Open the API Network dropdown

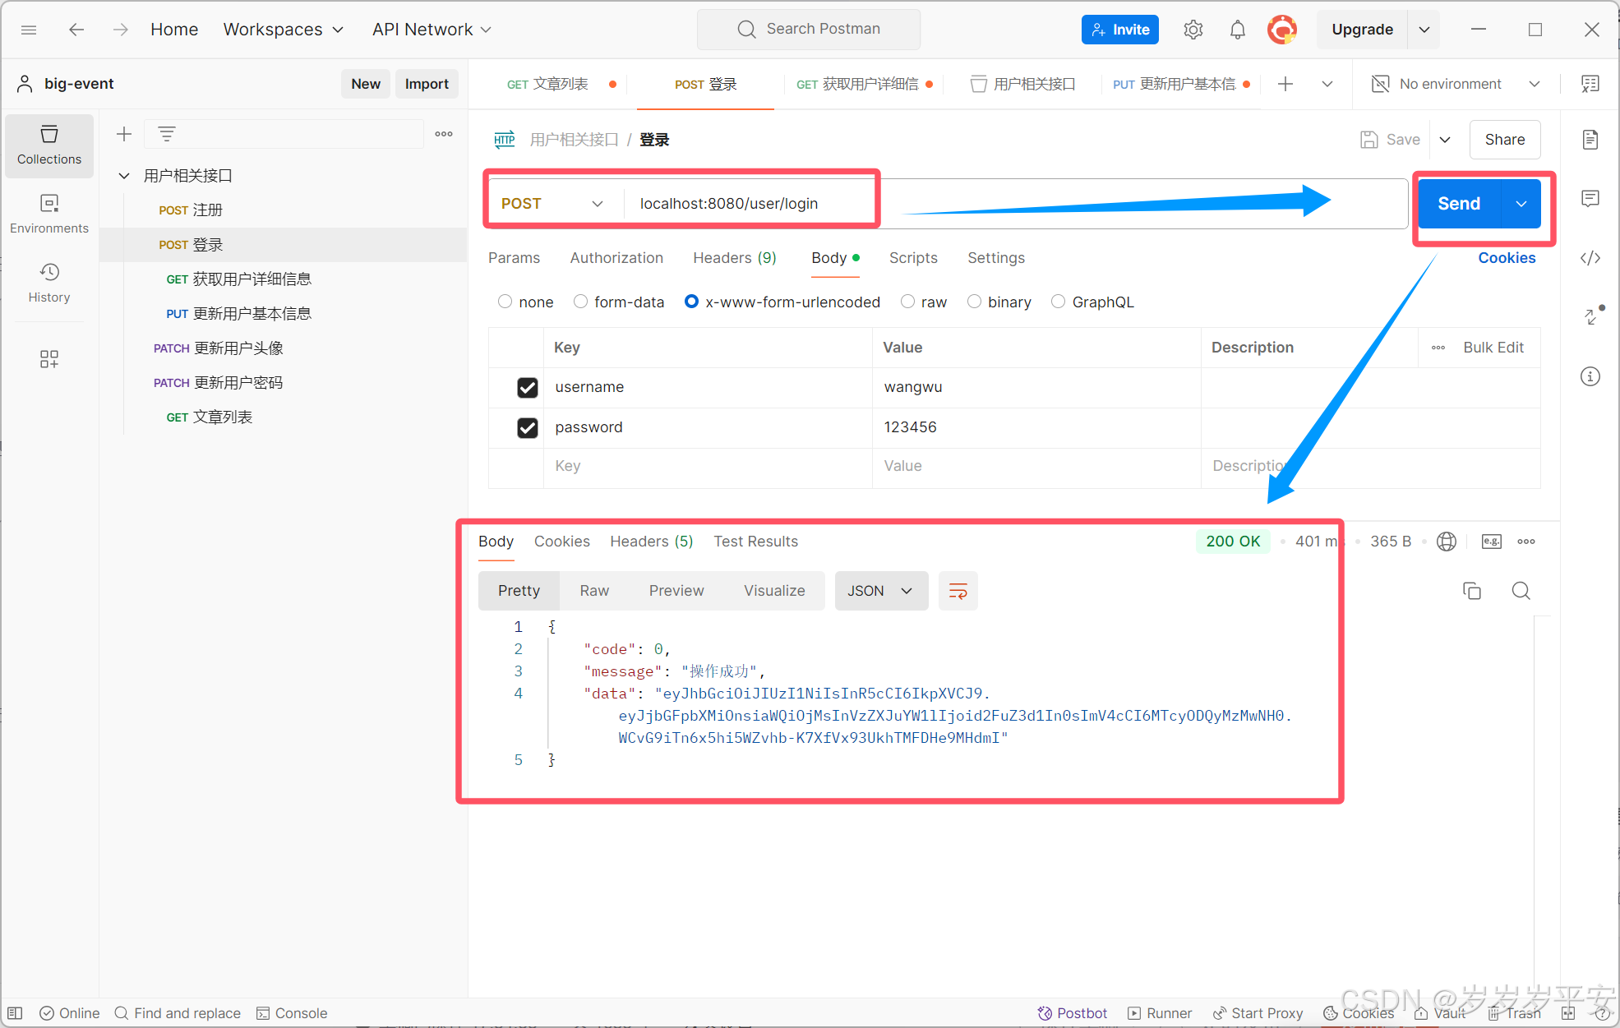(432, 30)
